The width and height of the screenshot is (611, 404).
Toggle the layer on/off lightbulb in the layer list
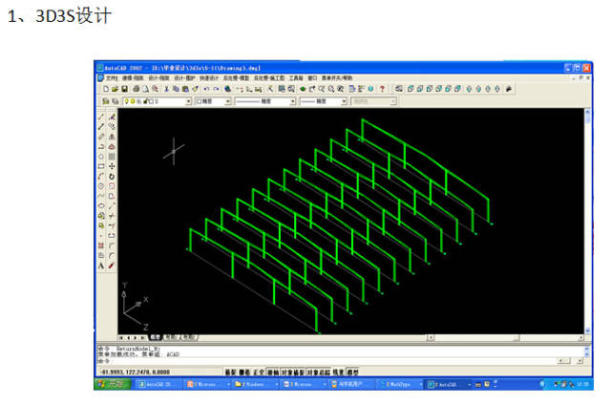click(x=126, y=101)
